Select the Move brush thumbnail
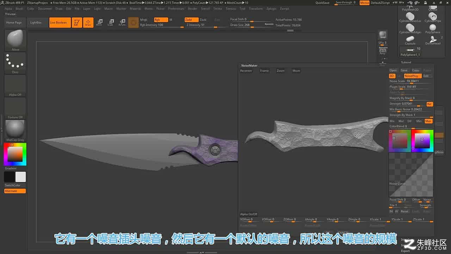This screenshot has height=254, width=451. click(x=15, y=41)
